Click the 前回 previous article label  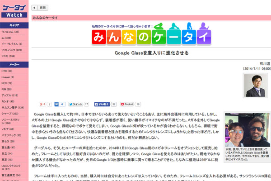43,8
